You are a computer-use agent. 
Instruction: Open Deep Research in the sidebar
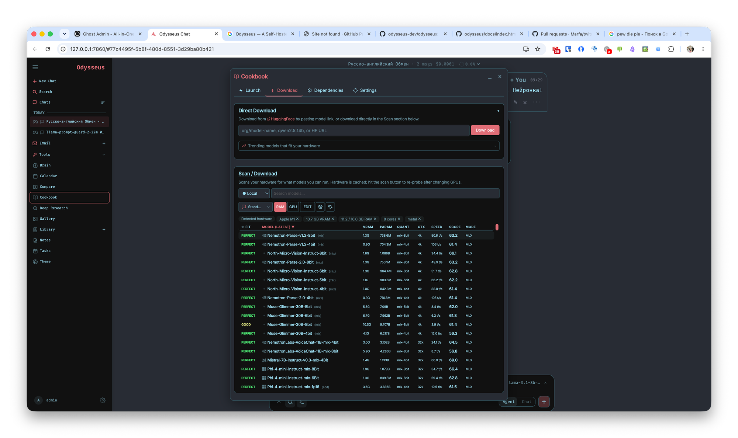(54, 208)
